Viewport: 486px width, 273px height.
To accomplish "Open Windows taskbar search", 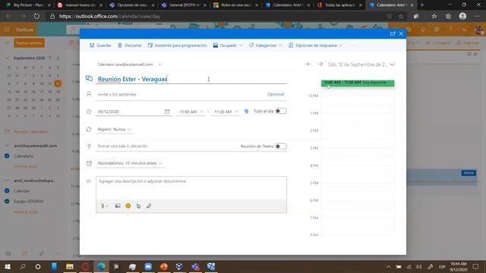I will click(23, 266).
